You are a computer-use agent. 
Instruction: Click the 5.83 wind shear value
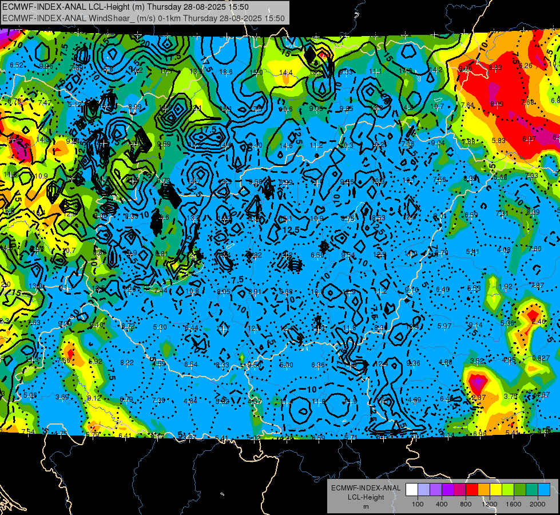(499, 141)
